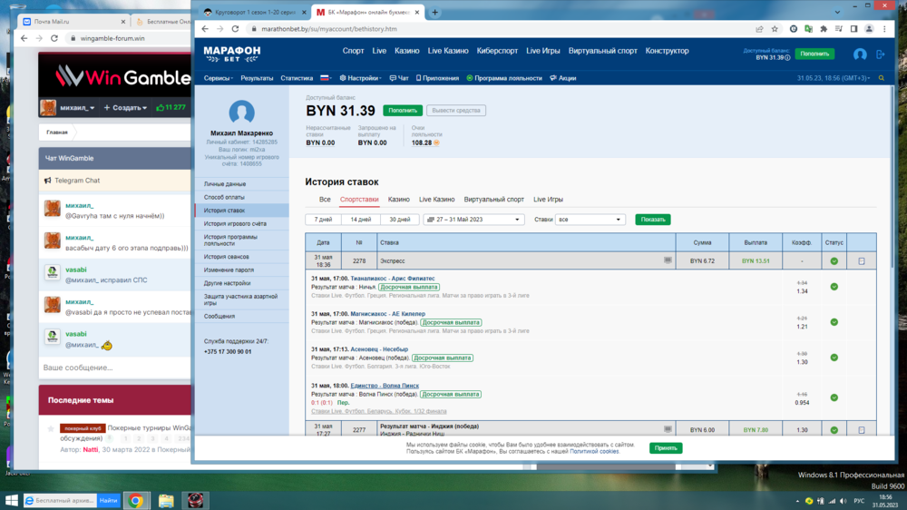Screen dimensions: 907x510
Task: Select the 30 days period filter
Action: (x=399, y=220)
